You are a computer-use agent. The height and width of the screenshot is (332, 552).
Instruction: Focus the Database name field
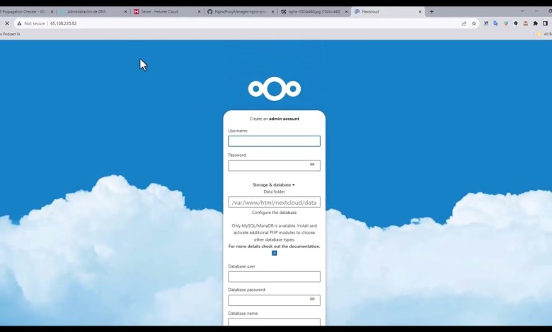coord(275,322)
